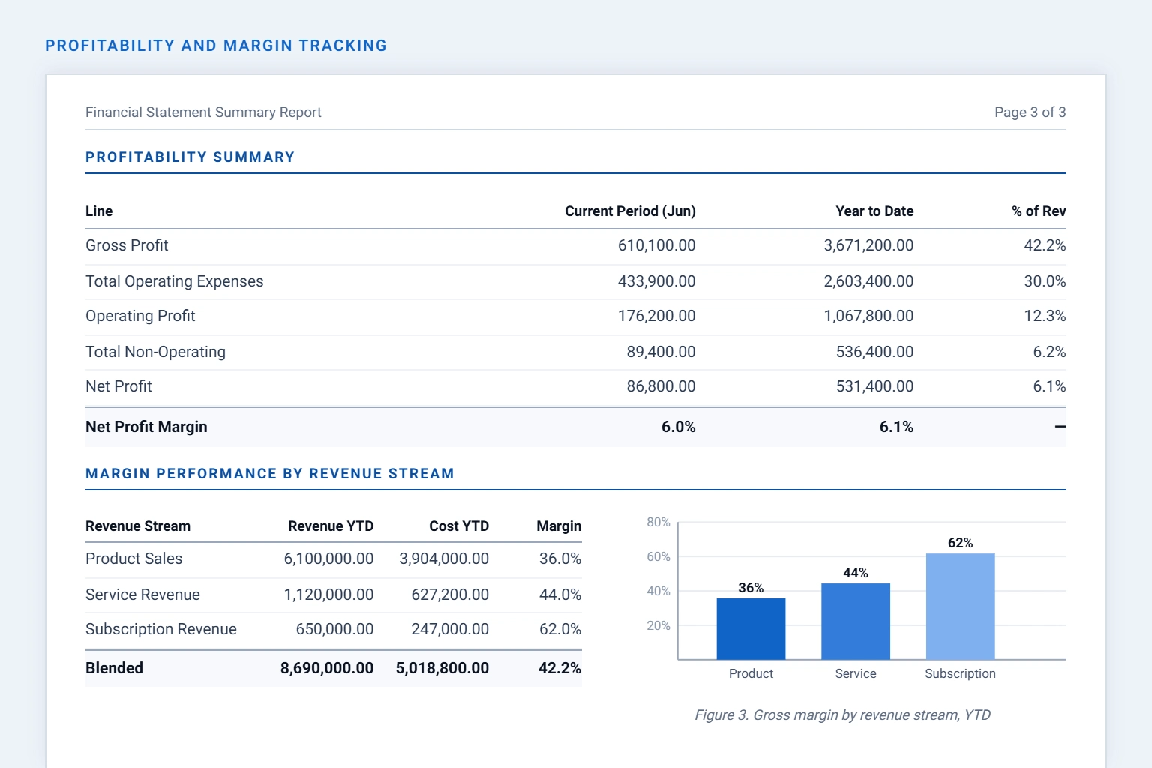This screenshot has height=768, width=1152.
Task: Click the revenue value 1,120,000.00
Action: [x=328, y=595]
